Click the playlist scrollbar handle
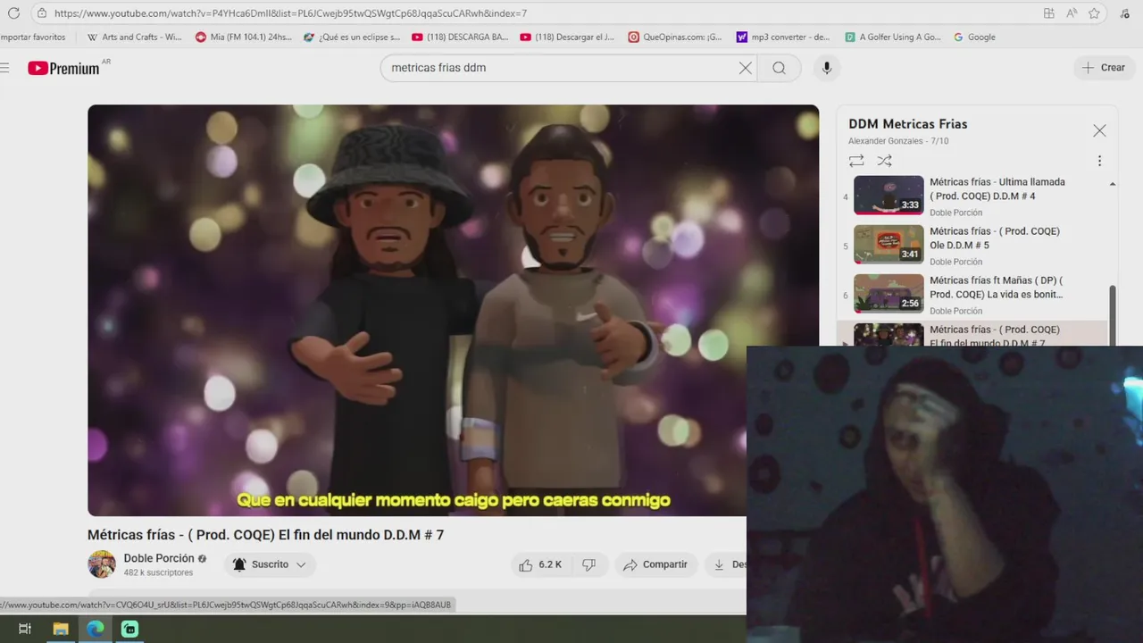Viewport: 1143px width, 643px height. pos(1113,315)
